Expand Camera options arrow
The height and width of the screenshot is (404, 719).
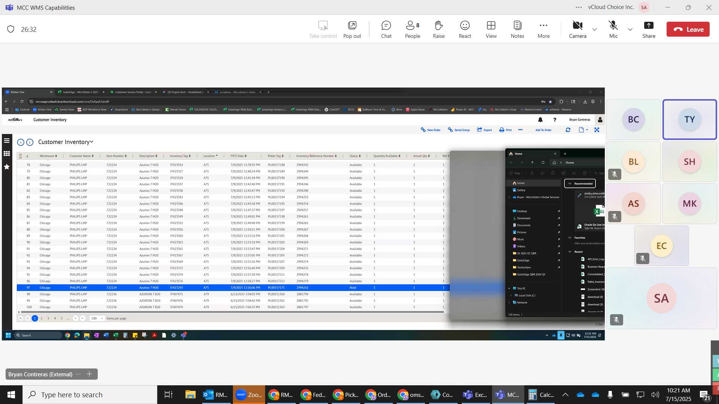click(594, 29)
